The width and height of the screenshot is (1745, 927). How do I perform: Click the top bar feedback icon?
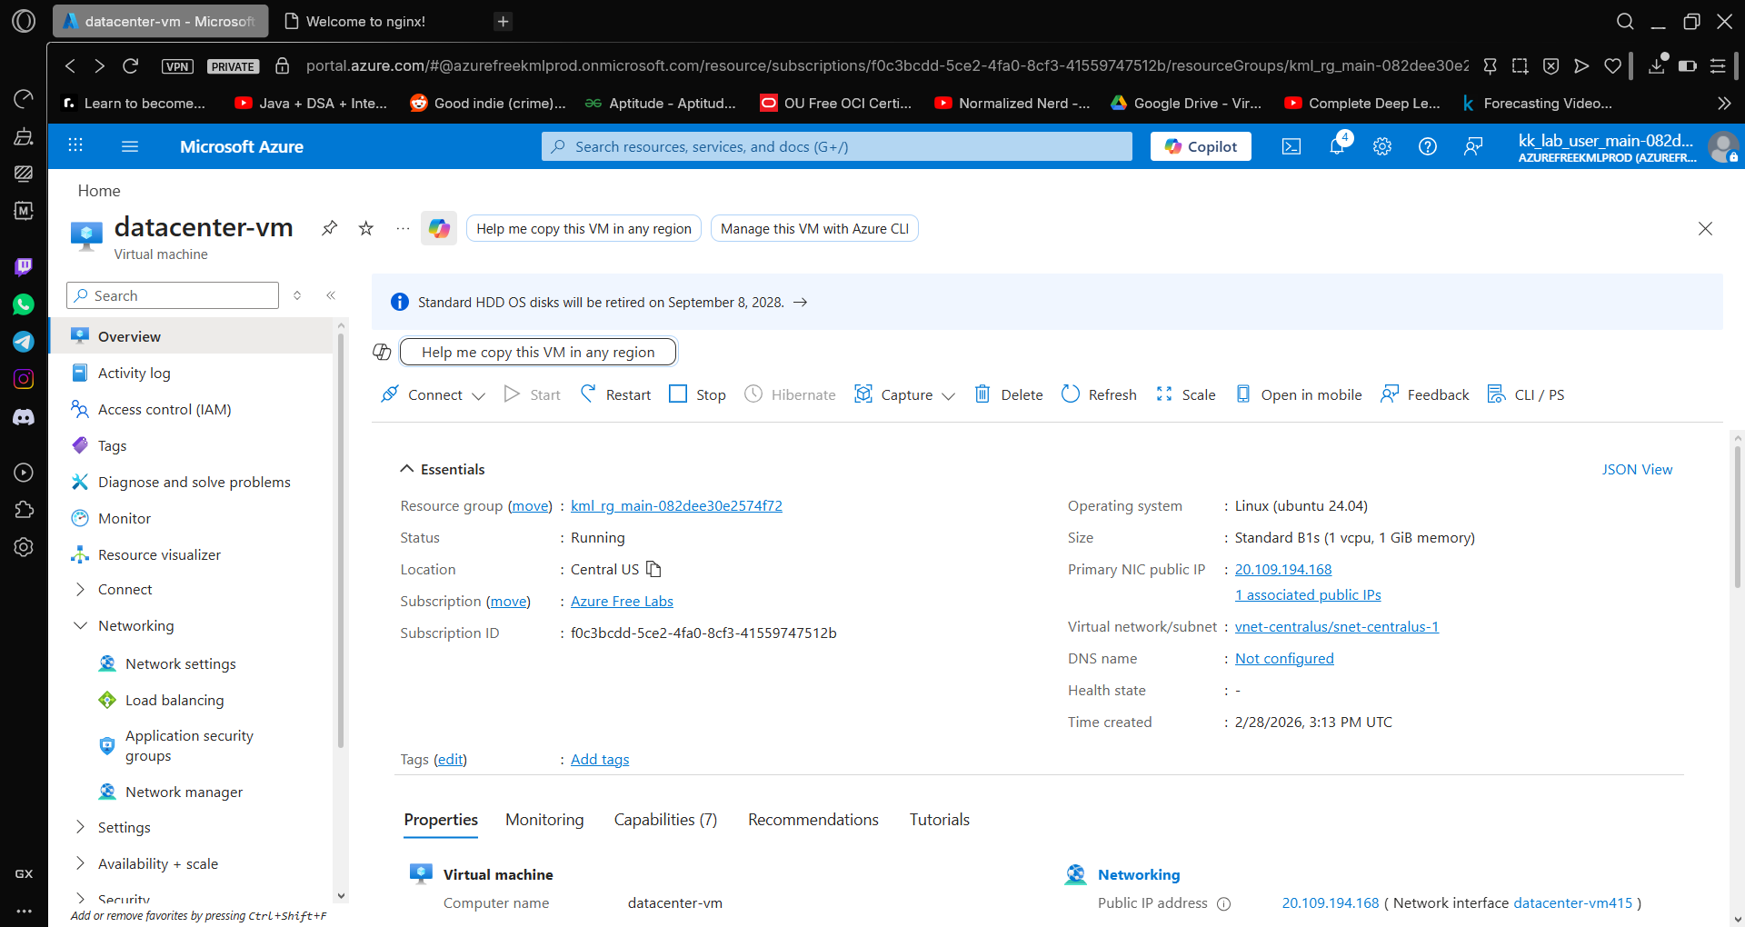pyautogui.click(x=1473, y=146)
